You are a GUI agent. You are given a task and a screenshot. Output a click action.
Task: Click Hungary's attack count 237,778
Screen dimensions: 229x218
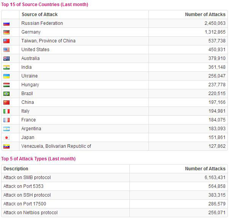click(x=217, y=85)
